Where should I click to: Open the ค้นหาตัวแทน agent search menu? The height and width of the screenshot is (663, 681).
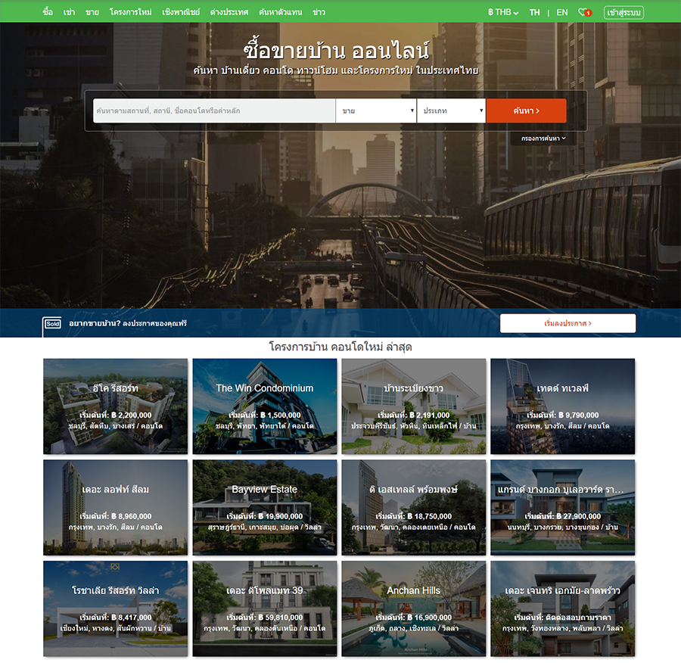click(x=280, y=12)
